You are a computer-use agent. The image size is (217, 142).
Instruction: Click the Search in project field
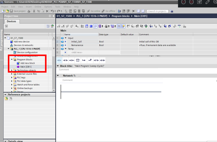157,11
